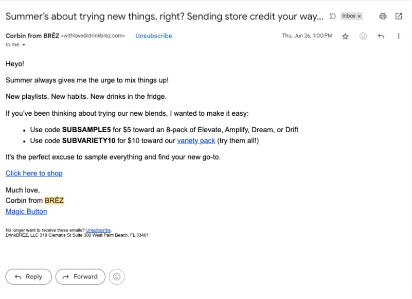Screen dimensions: 412x299
Task: Click the Forward button at bottom
Action: point(80,277)
